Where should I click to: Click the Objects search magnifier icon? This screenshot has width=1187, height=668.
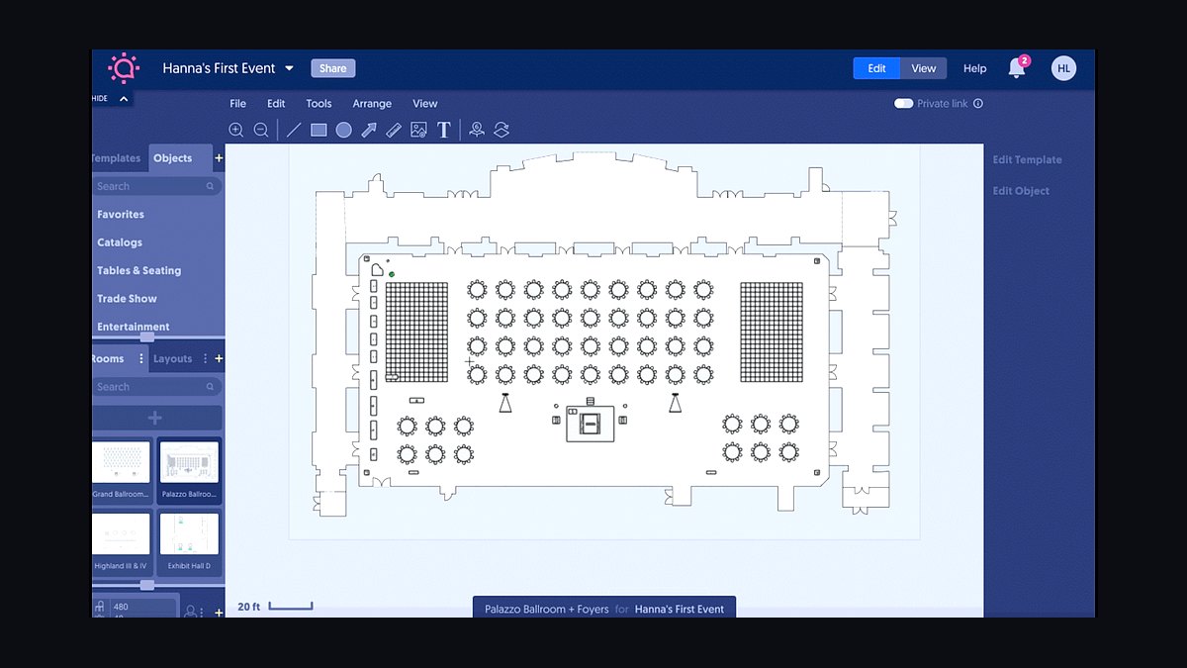click(210, 186)
